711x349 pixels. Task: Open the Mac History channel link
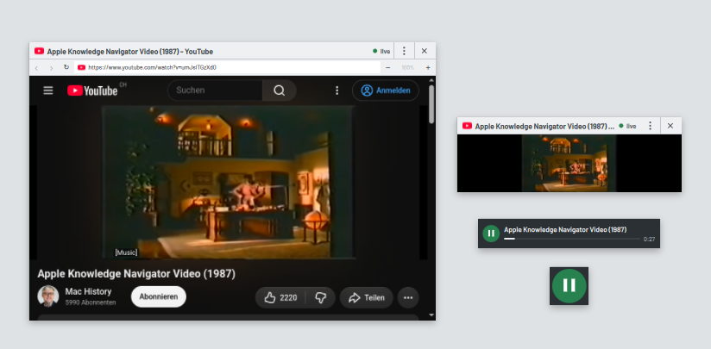[88, 291]
